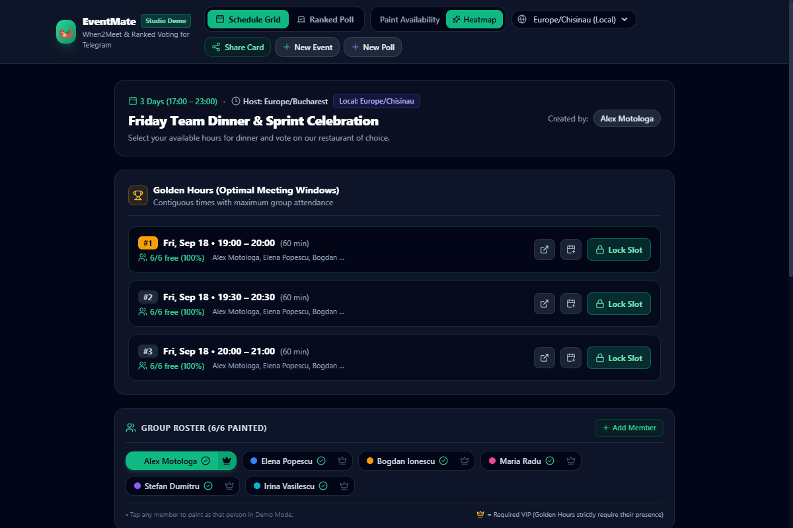Open external link for 19:30 – 20:30 slot
This screenshot has width=793, height=528.
coord(545,304)
